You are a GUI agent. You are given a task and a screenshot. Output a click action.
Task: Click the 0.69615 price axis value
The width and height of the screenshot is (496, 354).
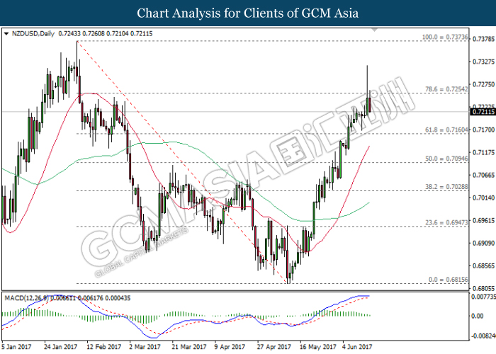483,220
